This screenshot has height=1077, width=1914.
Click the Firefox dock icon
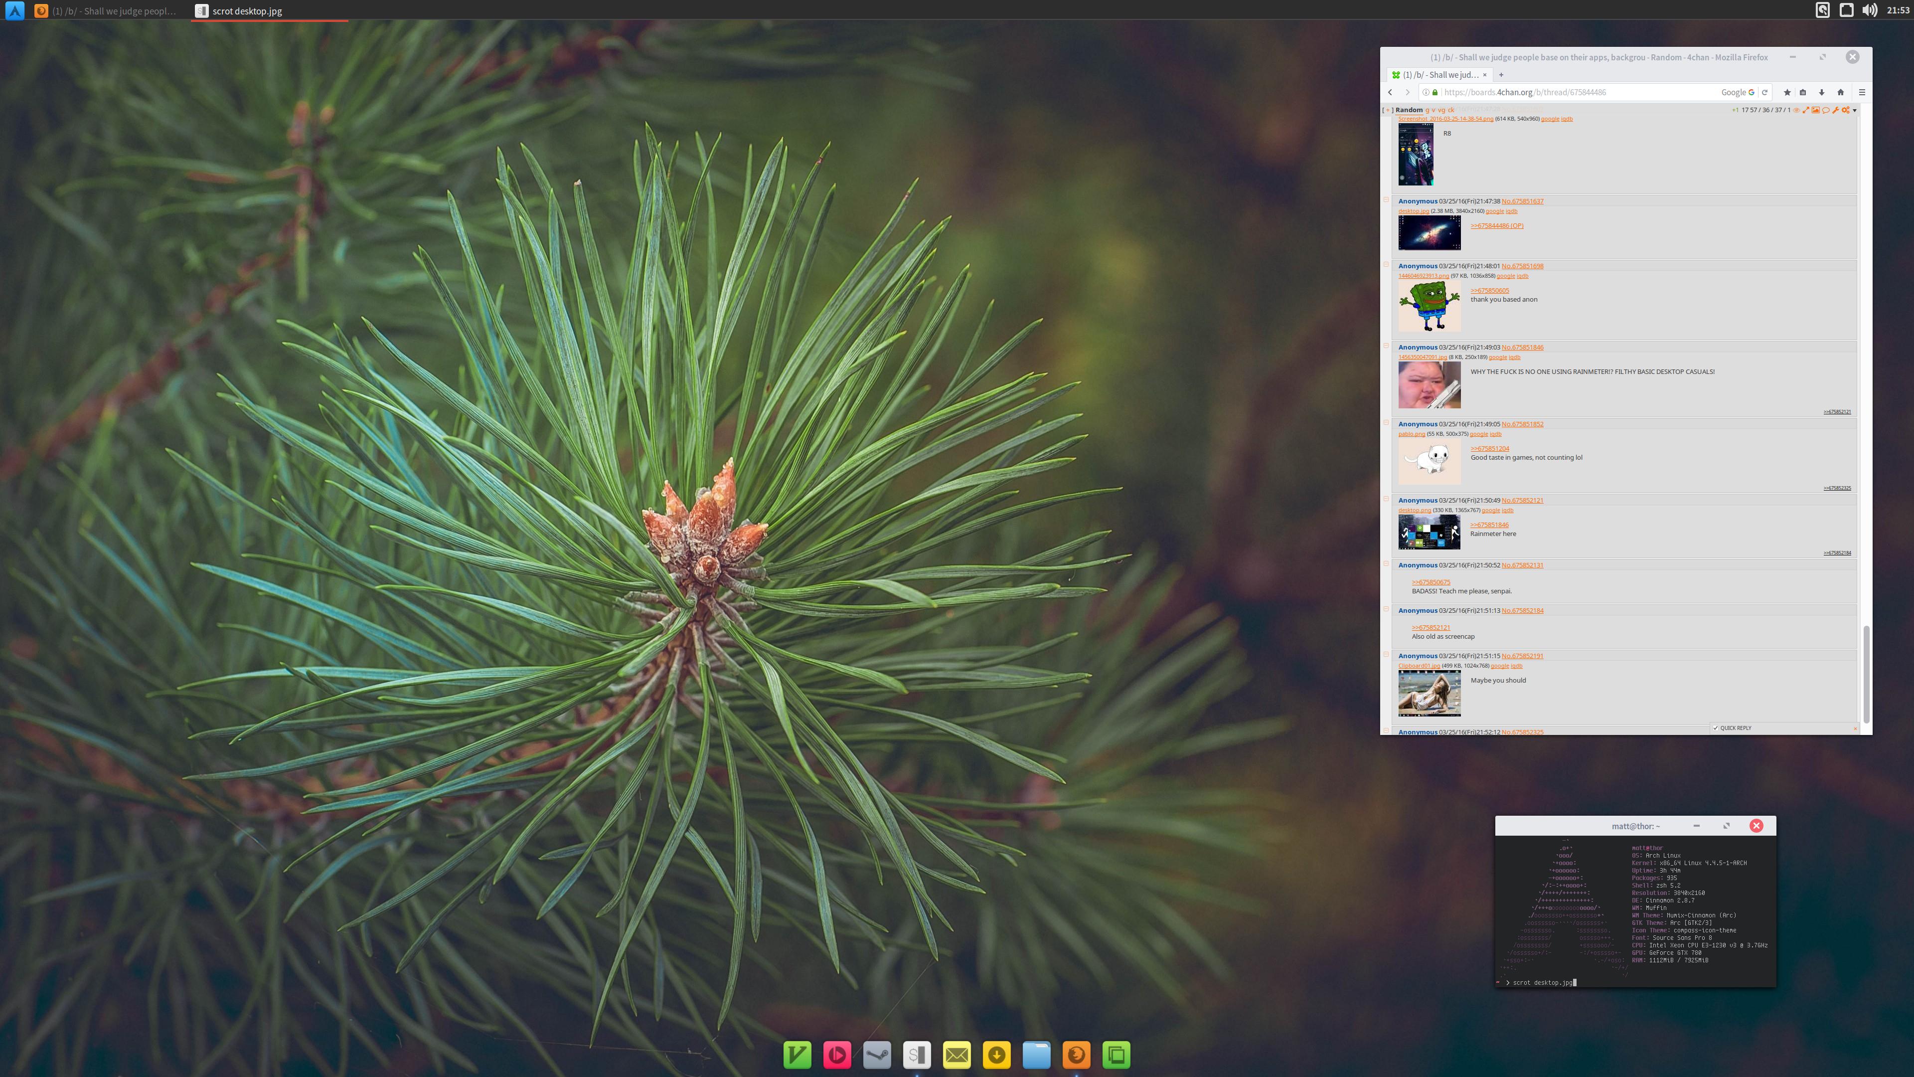click(x=1077, y=1055)
